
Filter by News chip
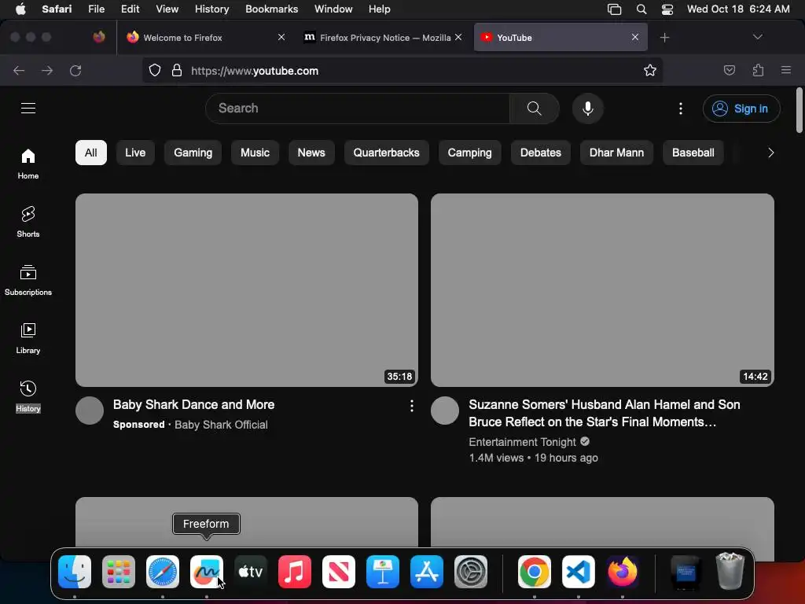(311, 153)
